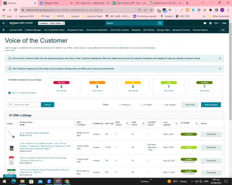Image resolution: width=232 pixels, height=185 pixels.
Task: Switch to the Gmail Inbox tab
Action: click(92, 3)
